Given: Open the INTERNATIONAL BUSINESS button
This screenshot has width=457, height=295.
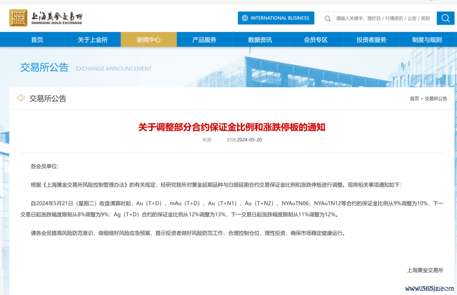Looking at the screenshot, I should tap(276, 18).
